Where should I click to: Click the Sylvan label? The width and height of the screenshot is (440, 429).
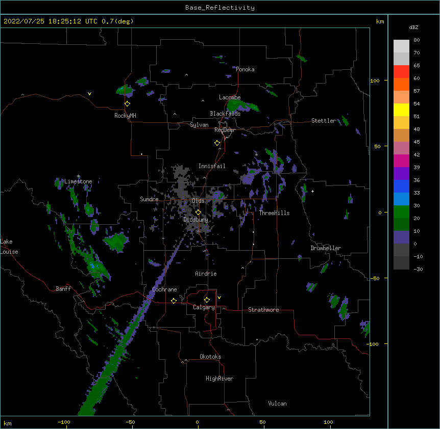[x=199, y=125]
